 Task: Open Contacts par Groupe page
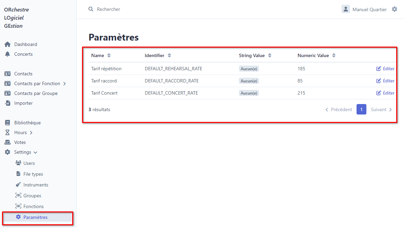coord(36,93)
